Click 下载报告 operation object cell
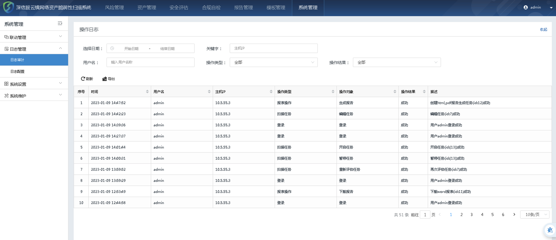The image size is (556, 240). pos(346,192)
